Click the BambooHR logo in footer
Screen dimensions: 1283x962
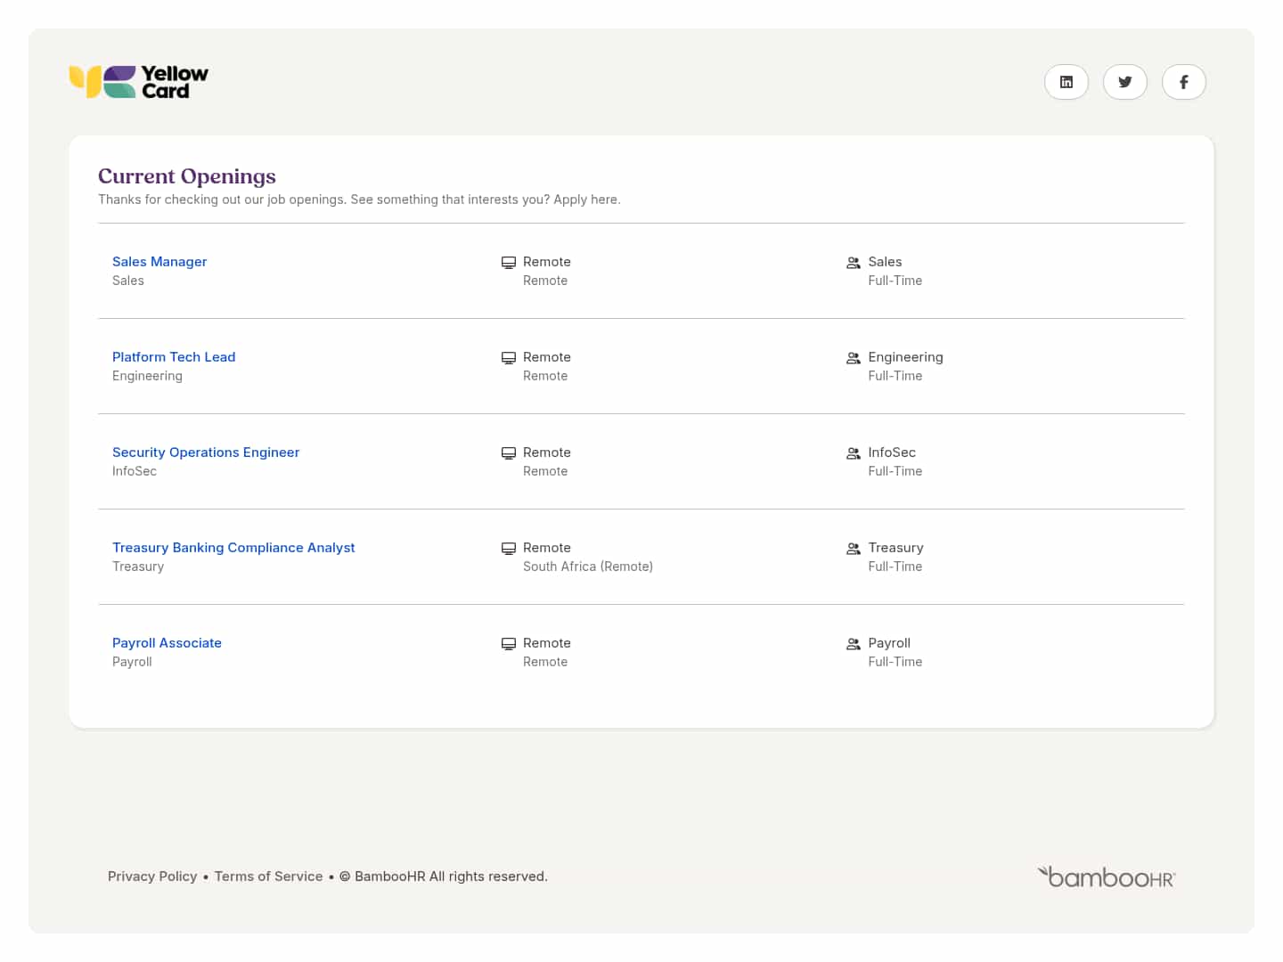click(1107, 877)
